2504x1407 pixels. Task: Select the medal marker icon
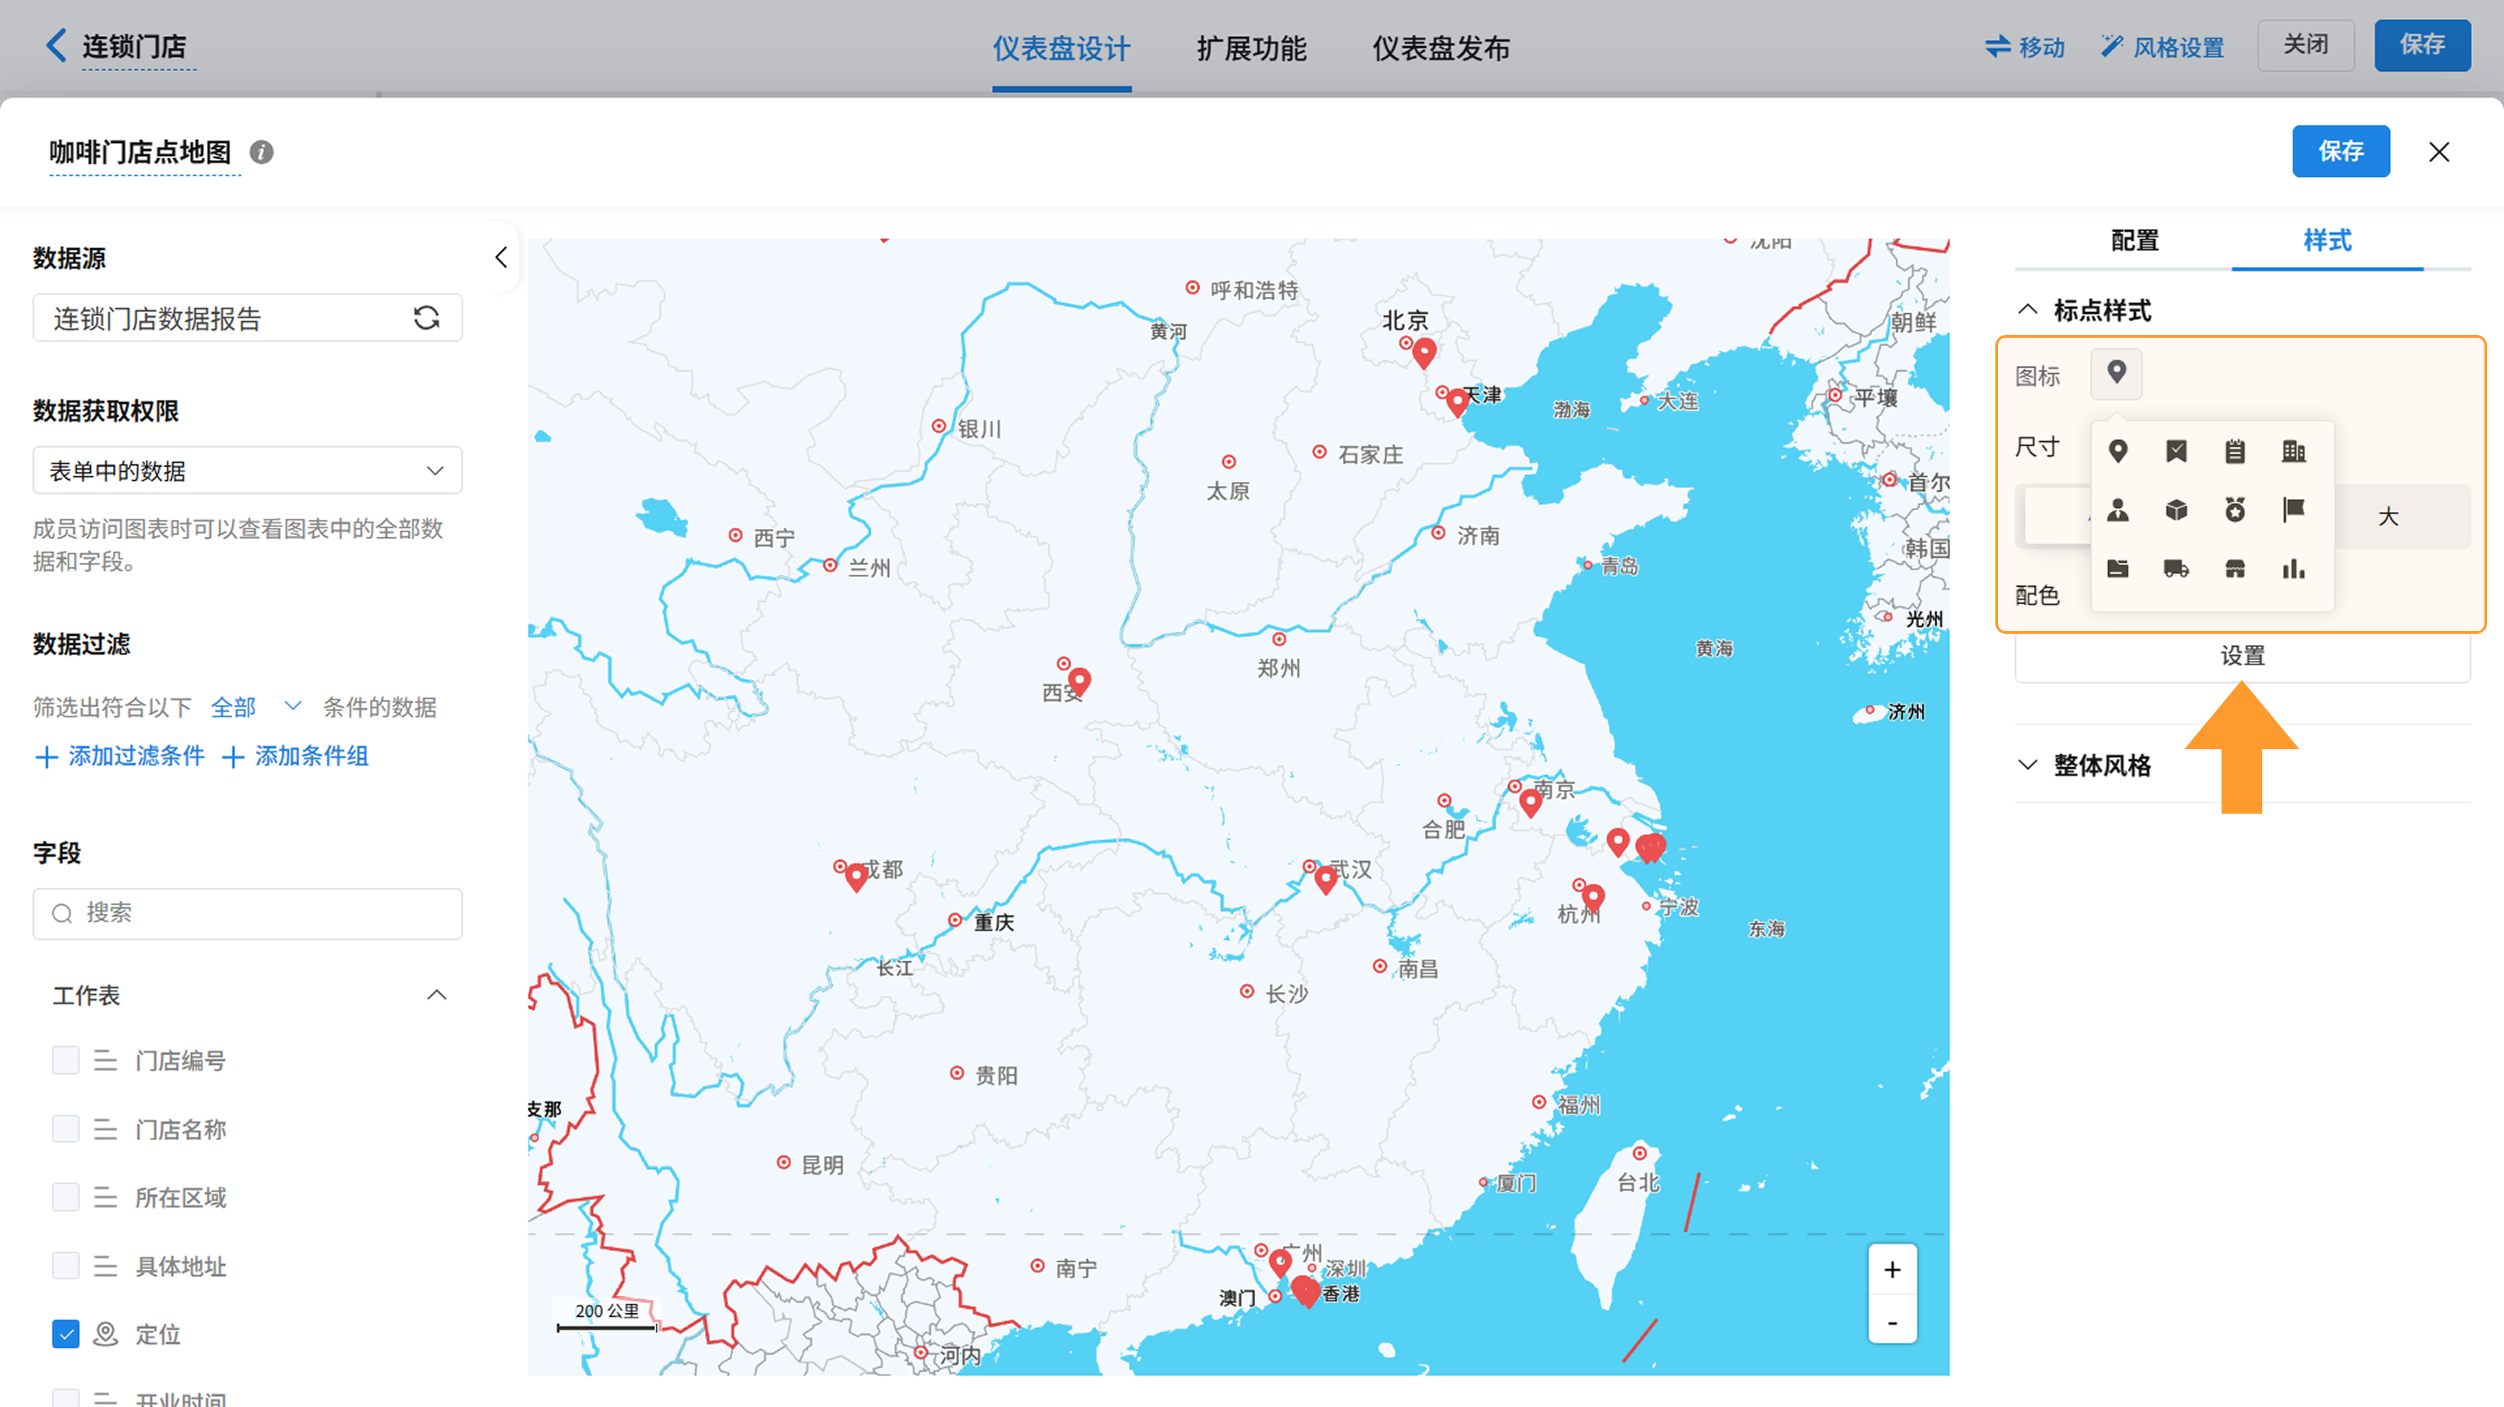tap(2235, 509)
